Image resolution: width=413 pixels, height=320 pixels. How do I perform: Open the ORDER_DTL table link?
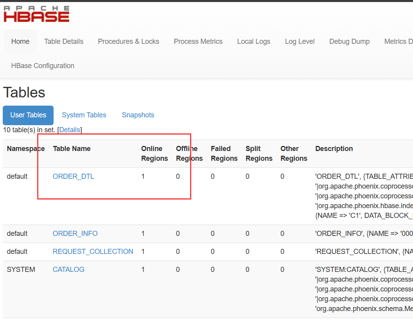(73, 176)
